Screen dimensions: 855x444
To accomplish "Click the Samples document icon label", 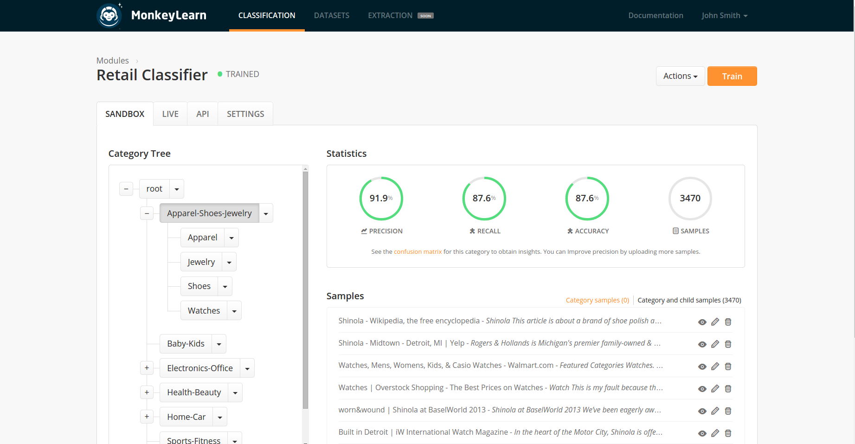I will pos(691,231).
